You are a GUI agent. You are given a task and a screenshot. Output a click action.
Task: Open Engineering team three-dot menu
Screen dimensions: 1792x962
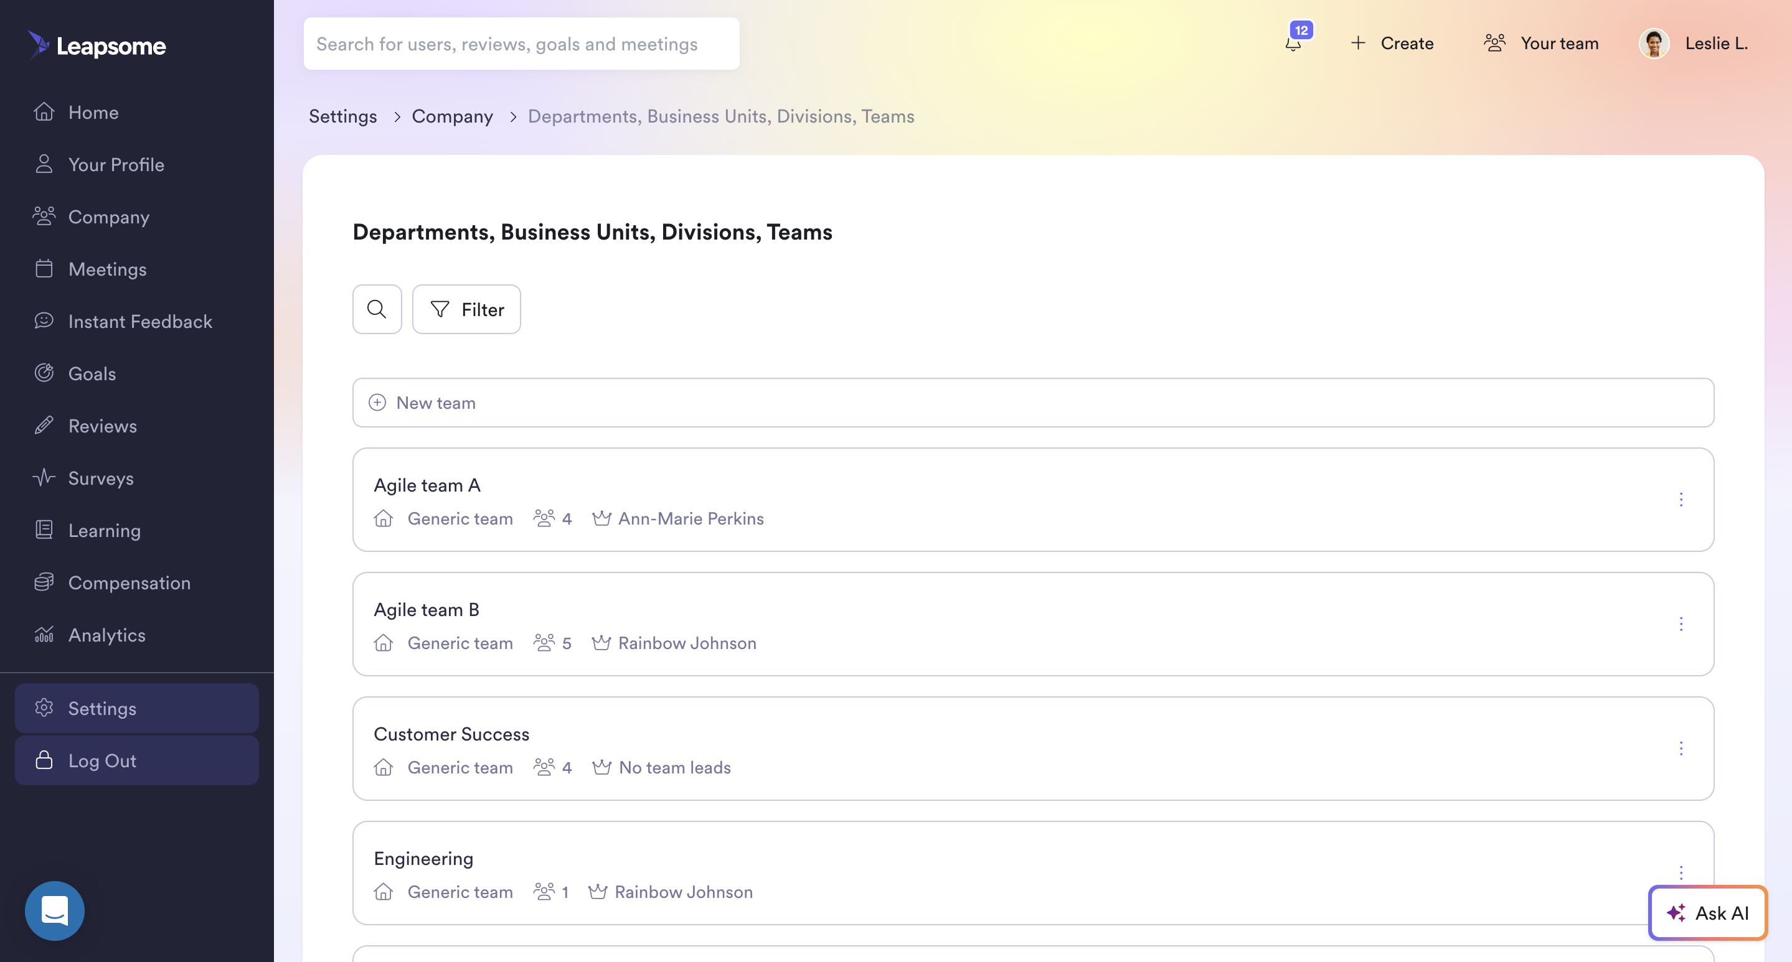point(1681,873)
